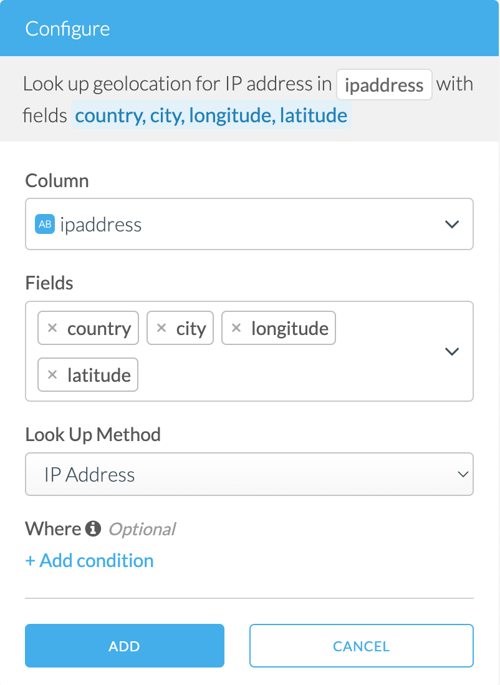
Task: Click the Add condition link
Action: tap(89, 560)
